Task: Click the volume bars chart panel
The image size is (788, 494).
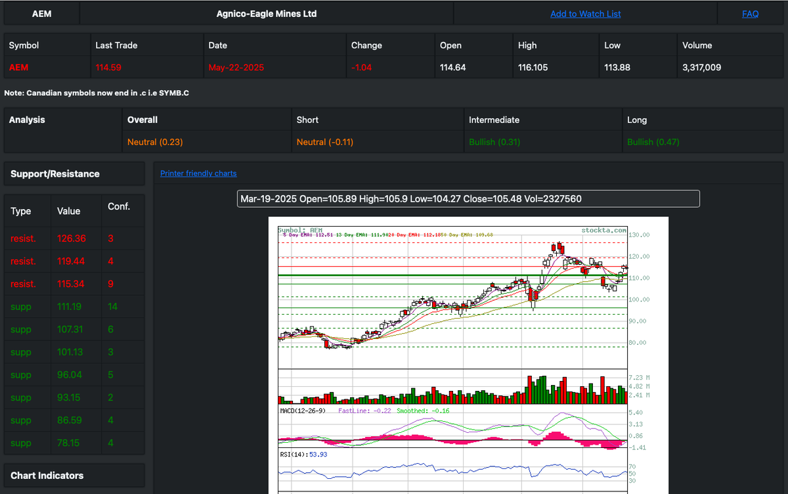Action: 453,387
